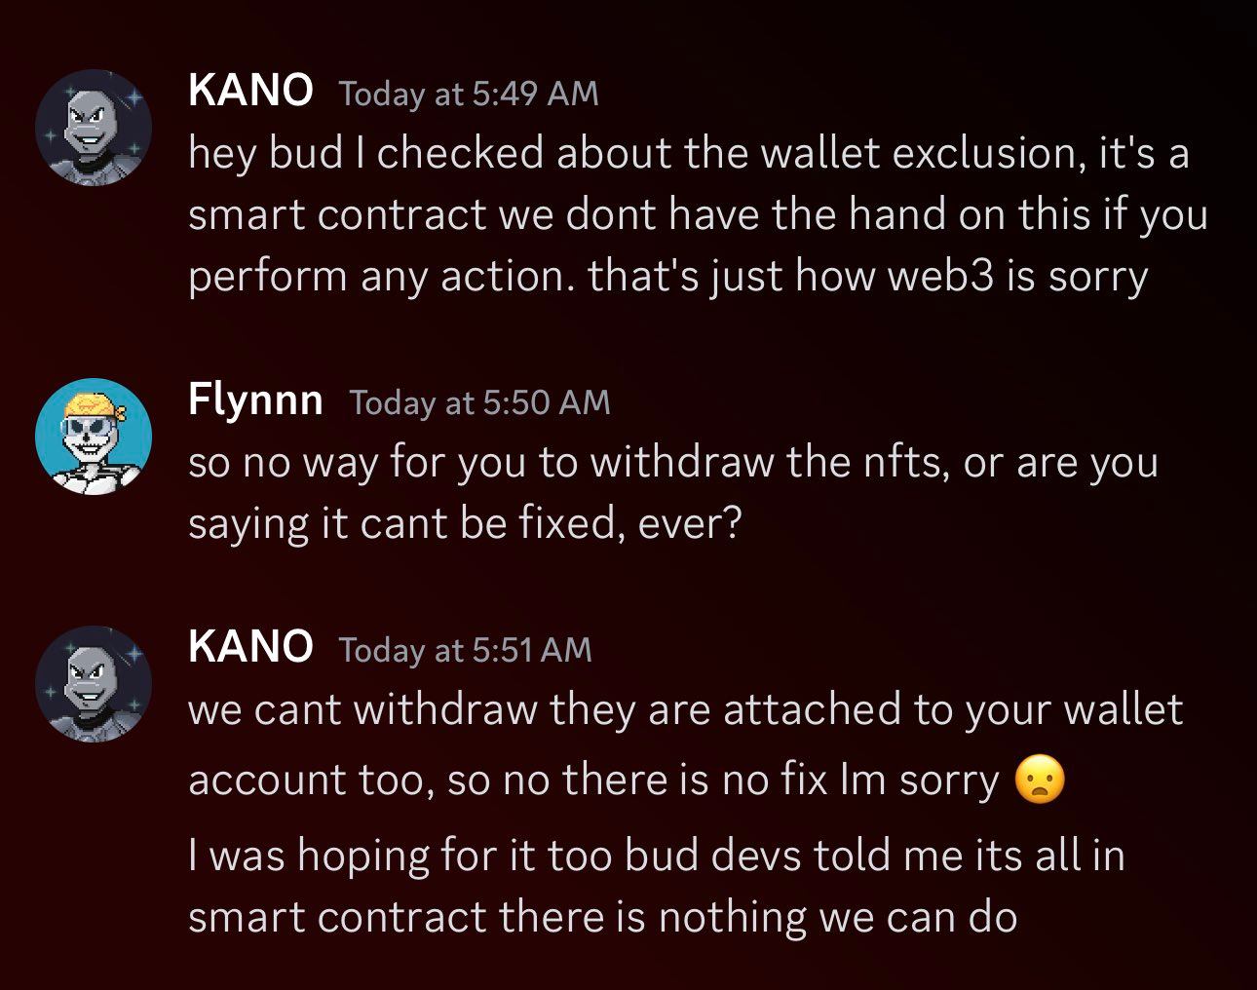Click the line starting "we cant withdraw they"
Viewport: 1257px width, 990px height.
685,709
